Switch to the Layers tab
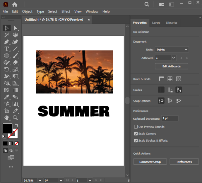The height and width of the screenshot is (183, 202). coord(156,23)
